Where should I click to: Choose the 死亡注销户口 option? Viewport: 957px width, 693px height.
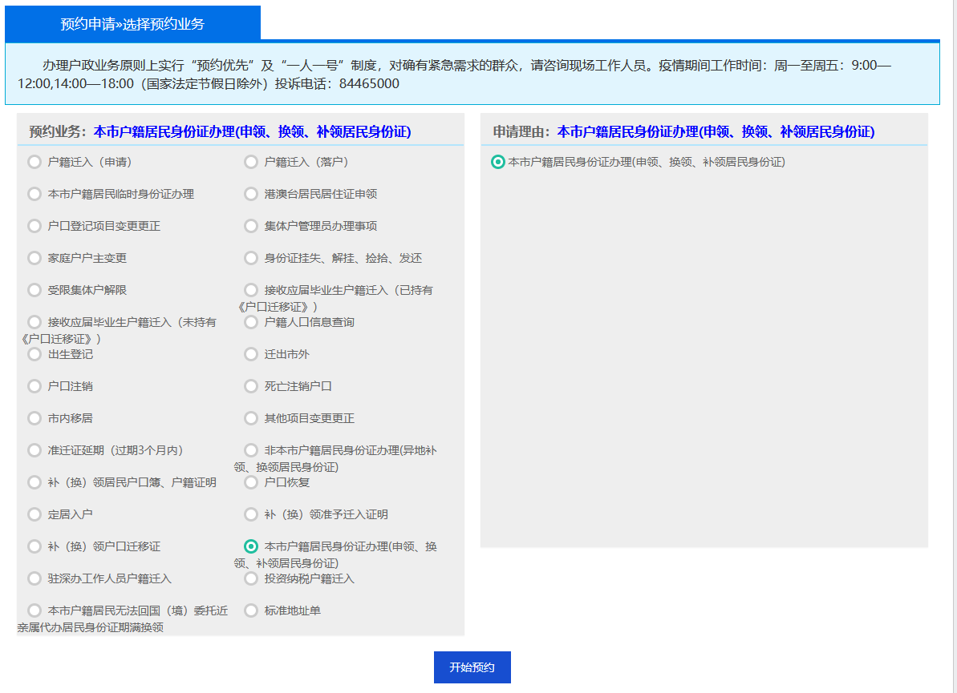click(x=251, y=386)
